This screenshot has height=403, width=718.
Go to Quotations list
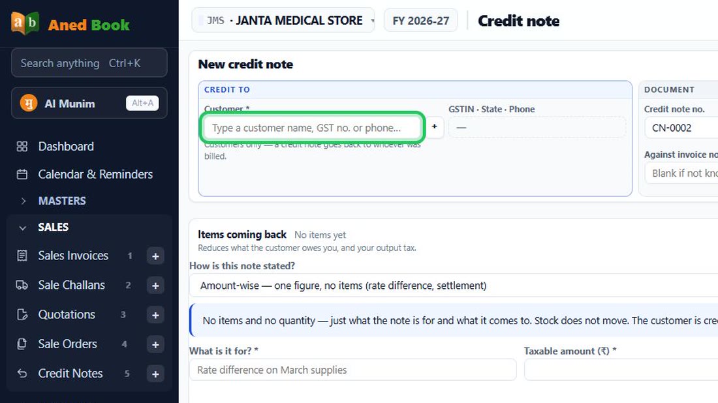point(67,315)
